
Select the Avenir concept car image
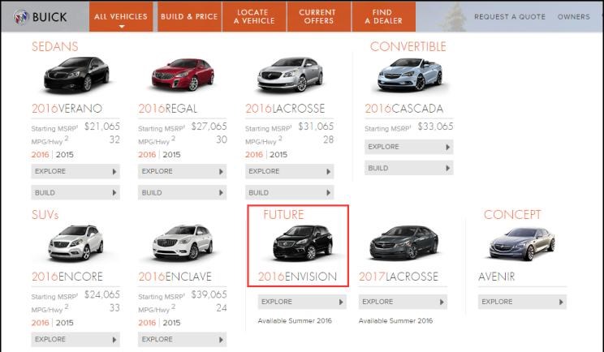pos(522,244)
